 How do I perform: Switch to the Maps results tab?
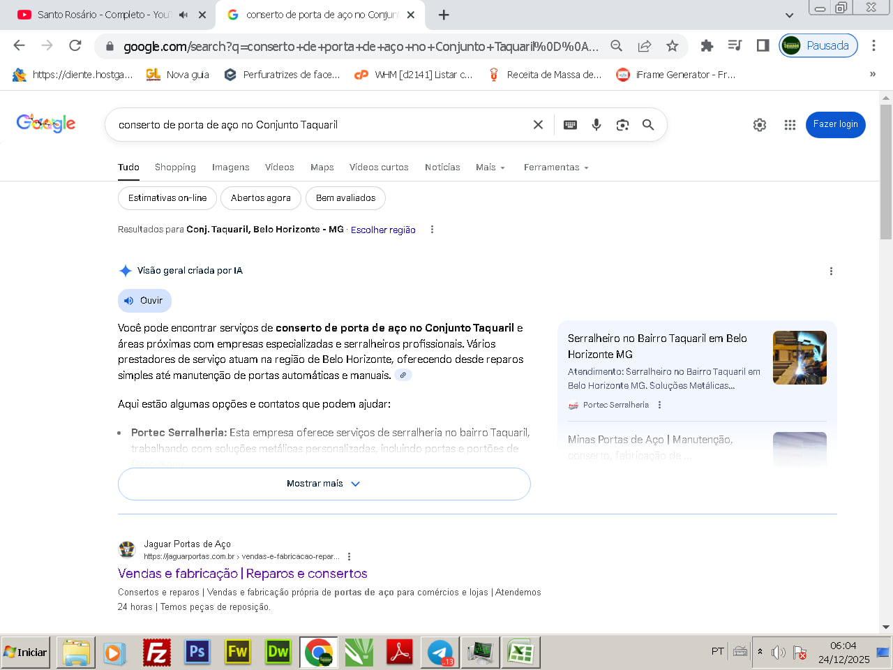click(x=322, y=167)
